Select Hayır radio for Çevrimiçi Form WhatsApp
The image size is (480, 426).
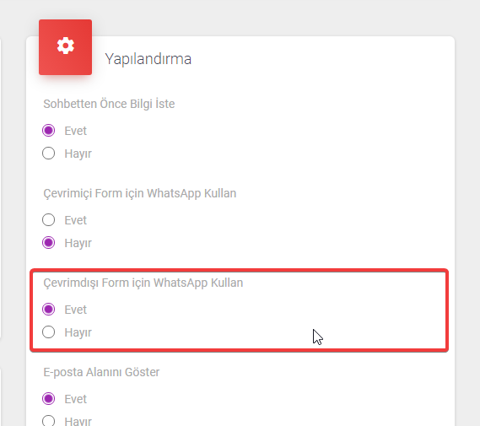point(49,243)
